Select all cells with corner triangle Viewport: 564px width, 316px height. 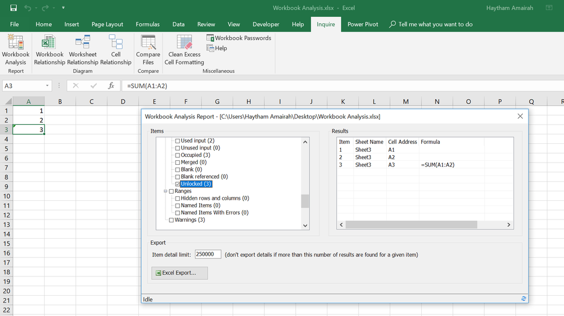(7, 102)
